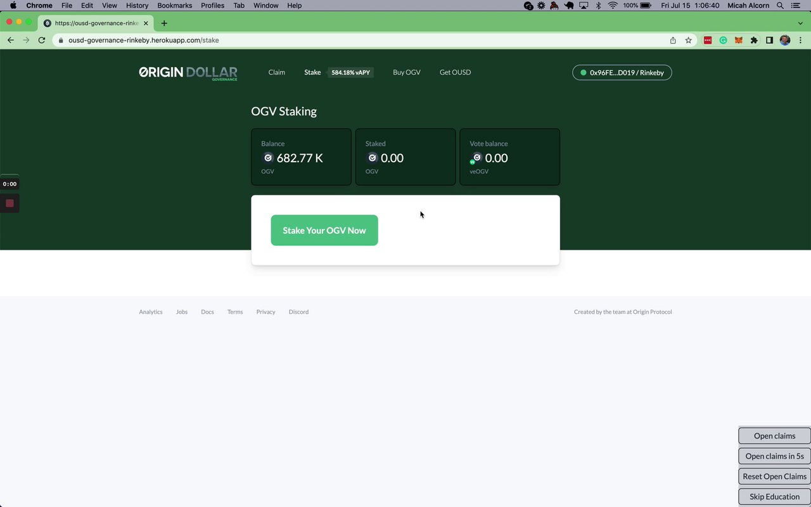Open the elephant TablePlus menu bar icon
This screenshot has width=811, height=507.
(x=569, y=5)
